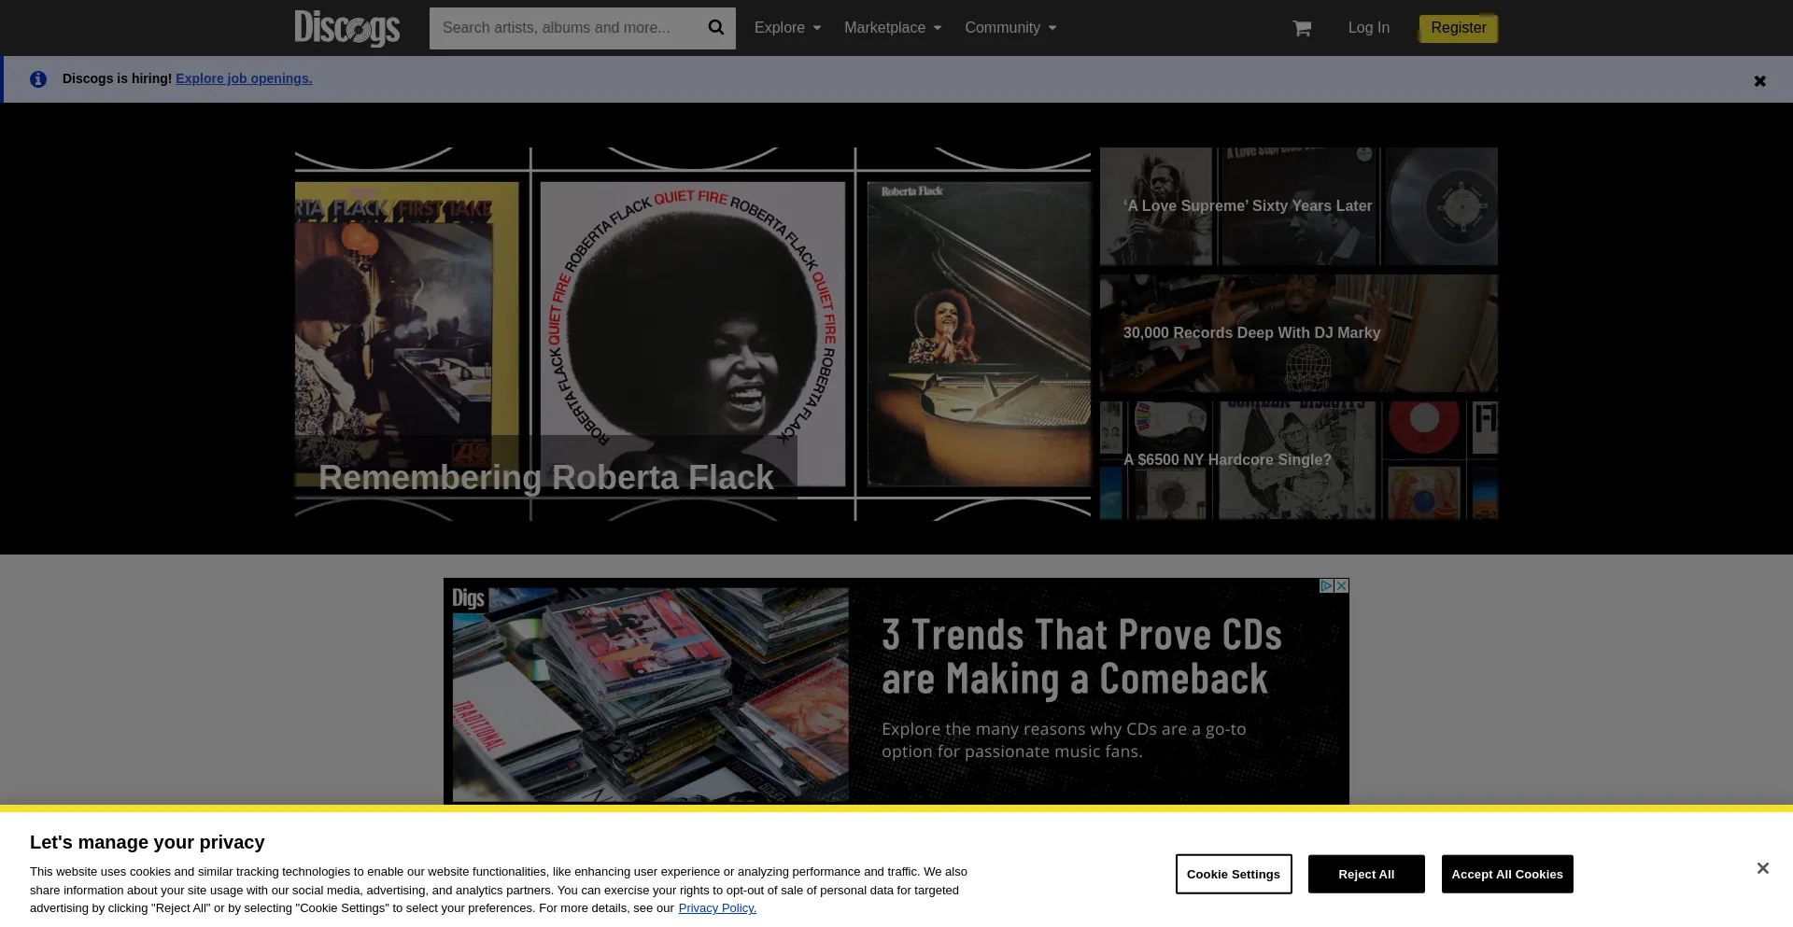This screenshot has height=927, width=1793.
Task: Open Cookie Settings
Action: point(1234,874)
